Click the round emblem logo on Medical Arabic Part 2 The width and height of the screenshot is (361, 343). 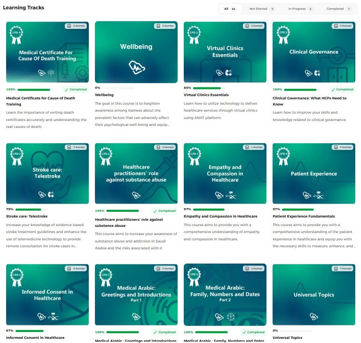231,317
